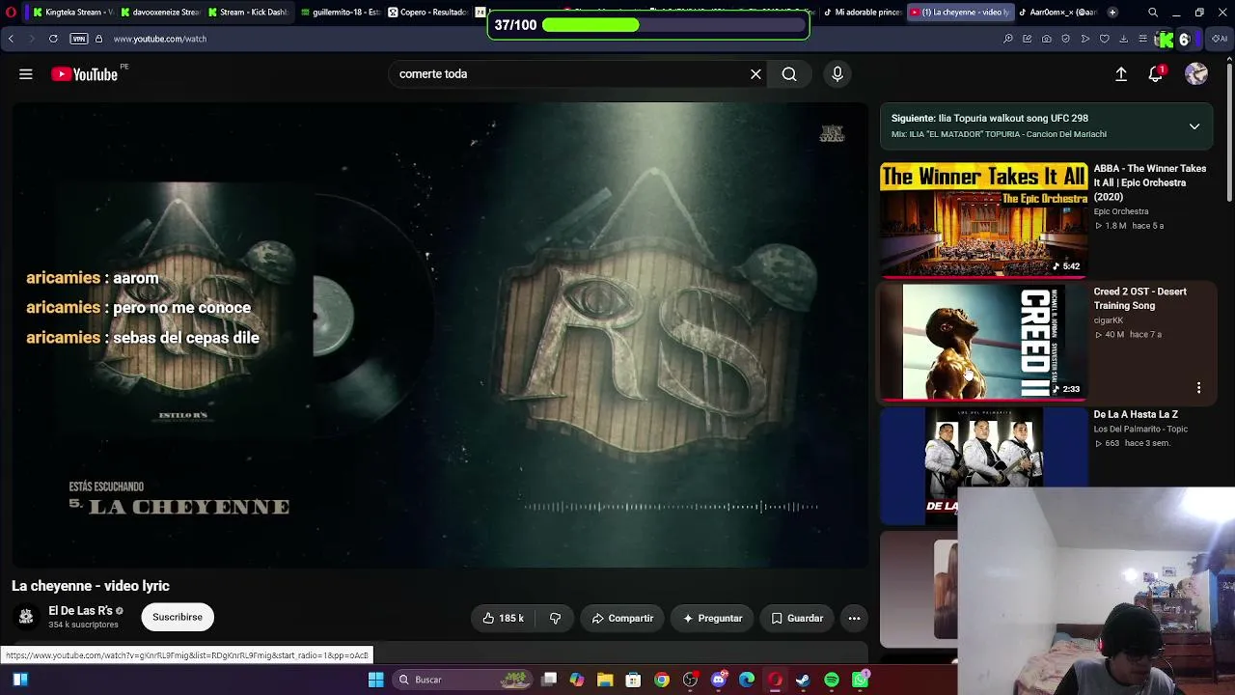
Task: Click the address bar URL www.youtube.com/watch
Action: (x=160, y=39)
